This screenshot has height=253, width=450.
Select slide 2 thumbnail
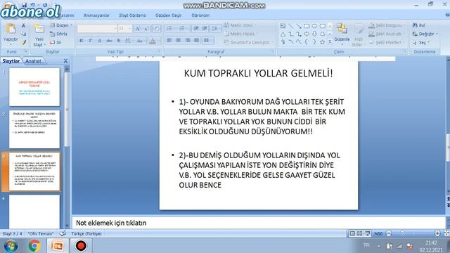(34, 129)
